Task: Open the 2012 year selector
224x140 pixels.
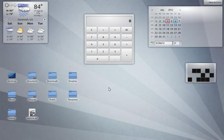Action: coord(171,10)
